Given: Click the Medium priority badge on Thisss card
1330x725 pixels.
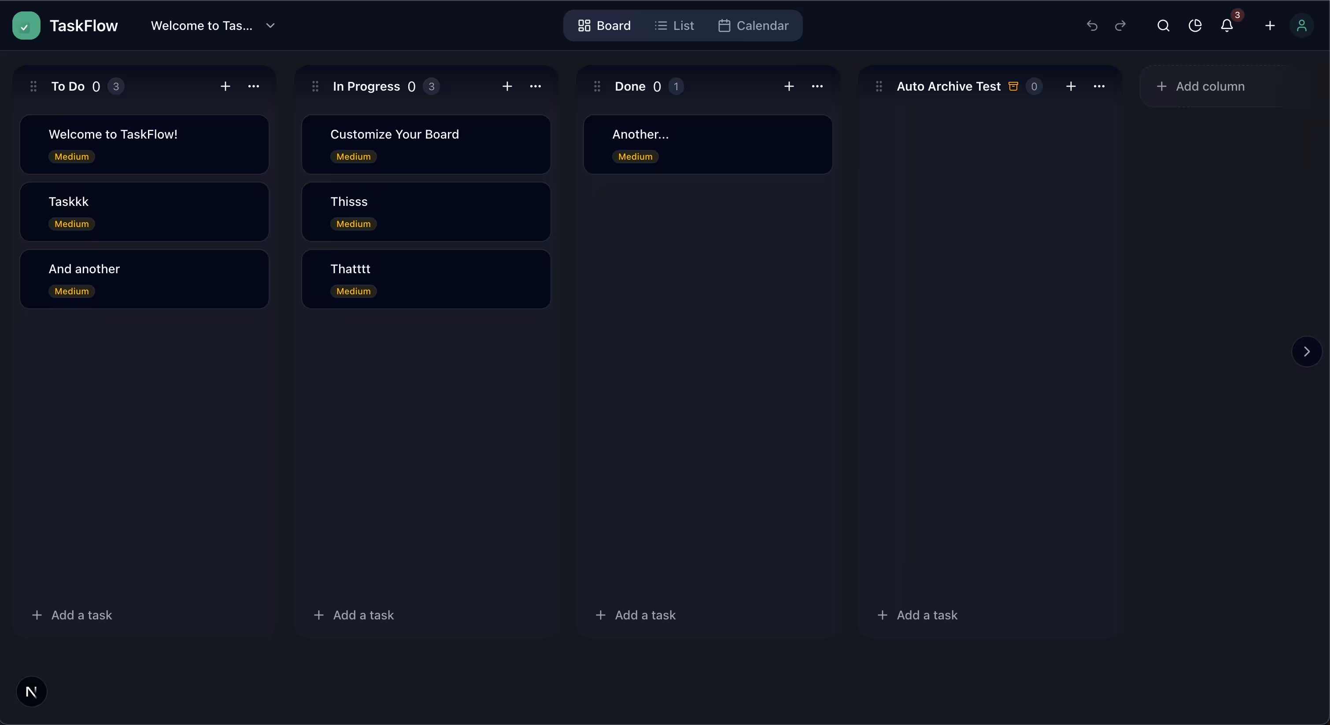Looking at the screenshot, I should (x=353, y=224).
